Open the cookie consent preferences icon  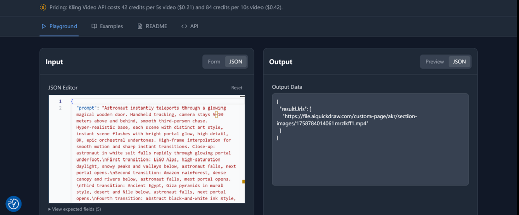[14, 203]
